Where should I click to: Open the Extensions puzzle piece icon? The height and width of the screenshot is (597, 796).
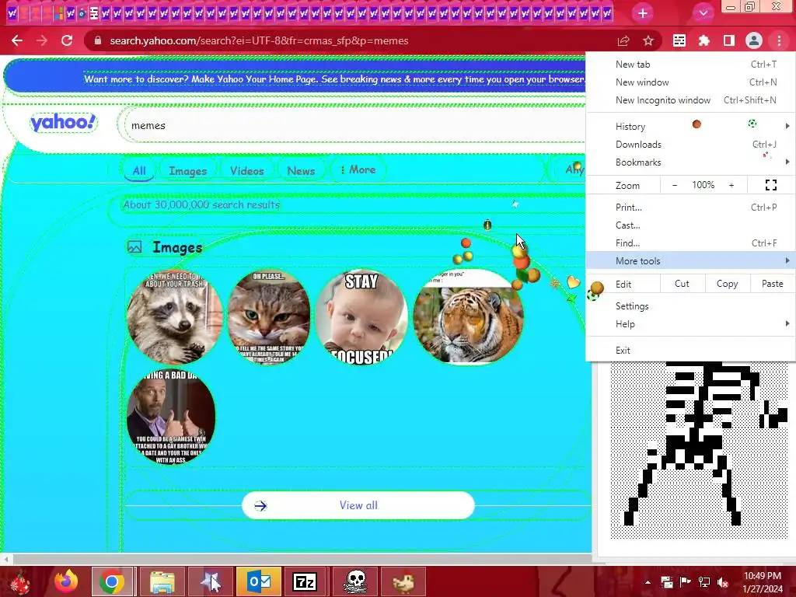coord(704,40)
